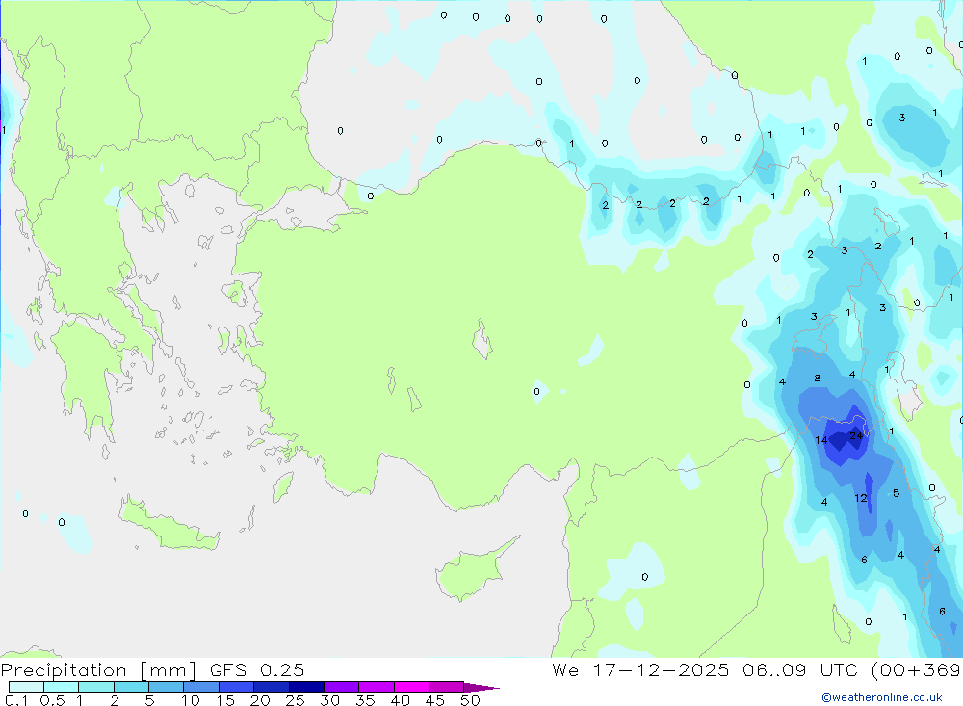The height and width of the screenshot is (706, 963).
Task: Click legend swatch between 0.5 and 1
Action: (x=61, y=687)
